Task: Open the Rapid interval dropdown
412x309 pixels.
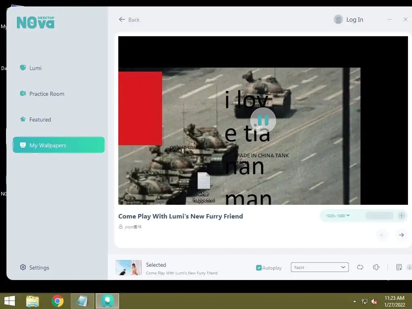Action: click(319, 267)
